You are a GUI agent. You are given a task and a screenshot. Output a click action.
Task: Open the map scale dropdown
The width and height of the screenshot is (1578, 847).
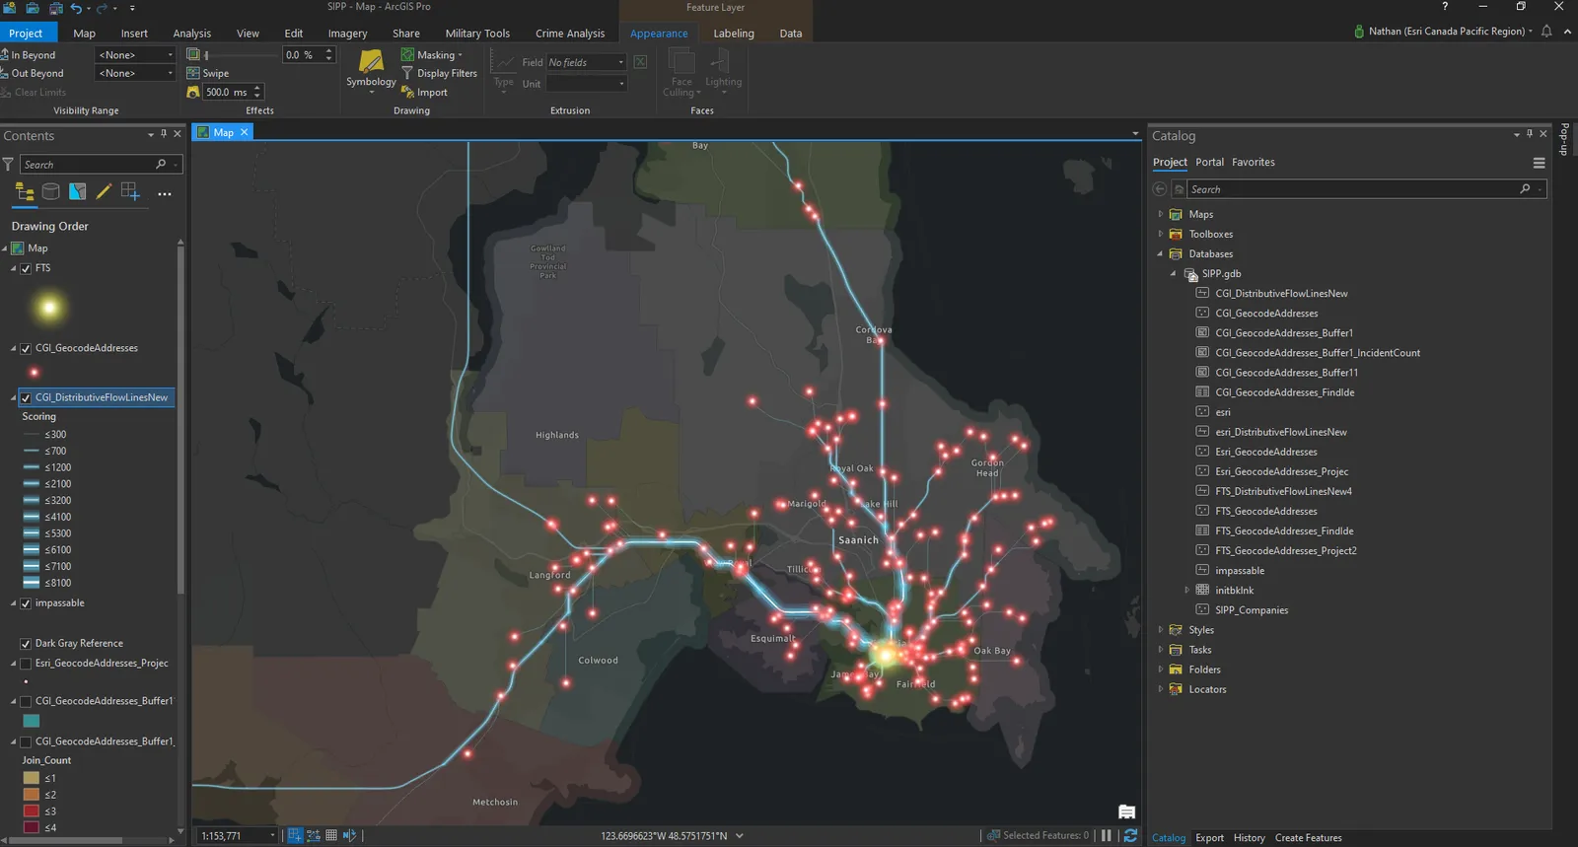(x=273, y=836)
